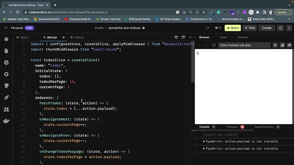
Task: Click the split editor layout icon
Action: 176,38
